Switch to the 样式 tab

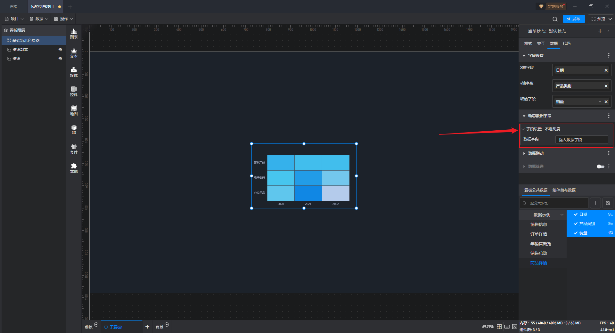(x=528, y=44)
